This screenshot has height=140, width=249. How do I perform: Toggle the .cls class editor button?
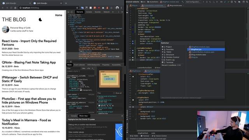click(x=88, y=68)
